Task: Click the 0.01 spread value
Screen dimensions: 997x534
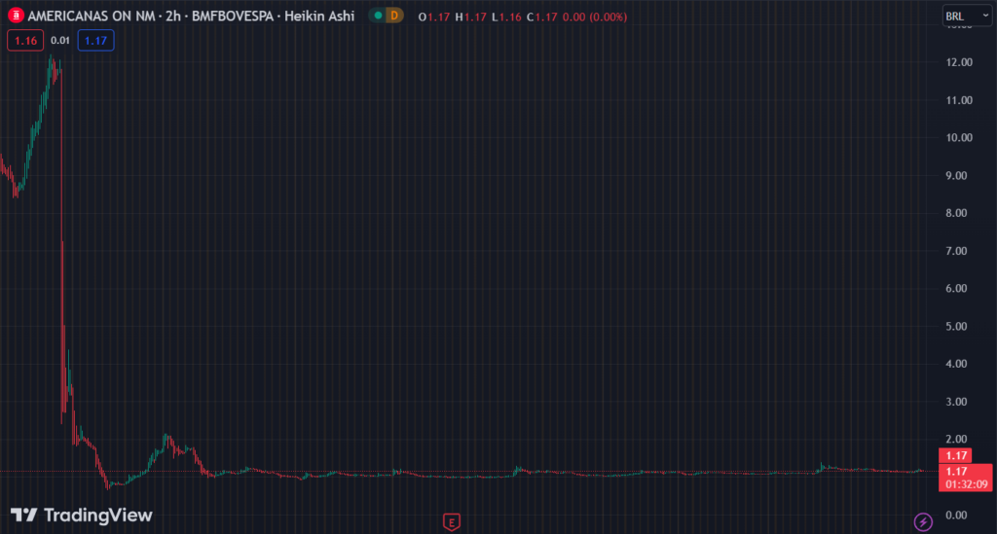Action: point(60,41)
